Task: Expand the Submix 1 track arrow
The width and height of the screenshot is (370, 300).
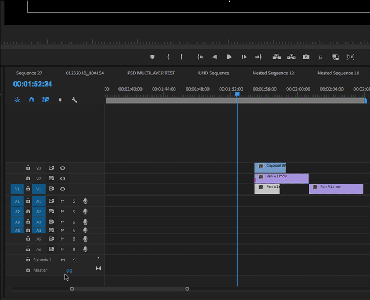Action: point(98,257)
